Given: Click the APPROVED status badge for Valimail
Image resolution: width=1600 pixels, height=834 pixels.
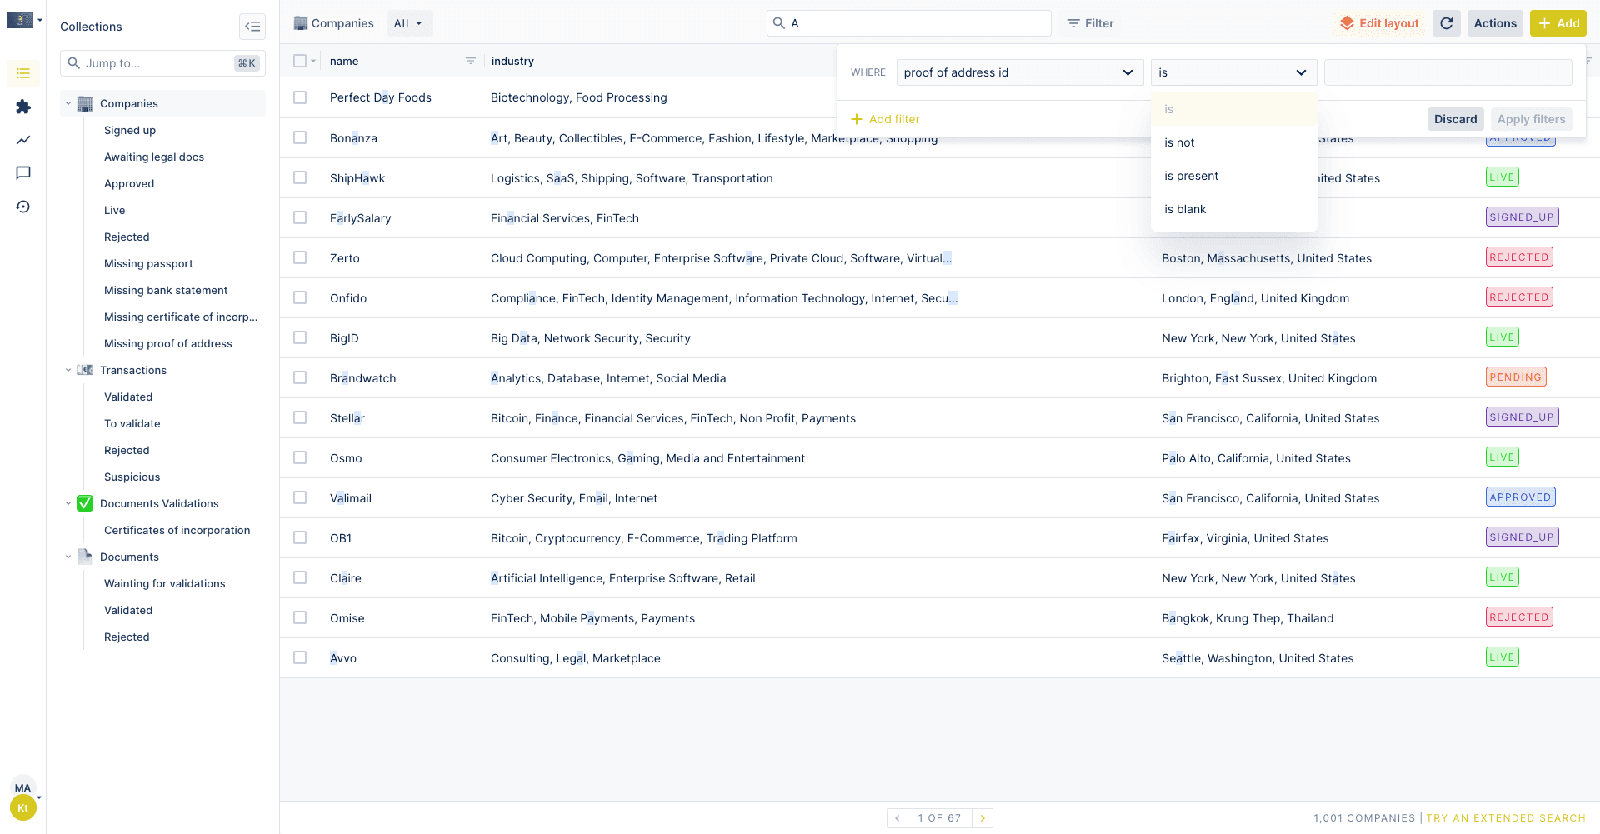Looking at the screenshot, I should pos(1521,497).
